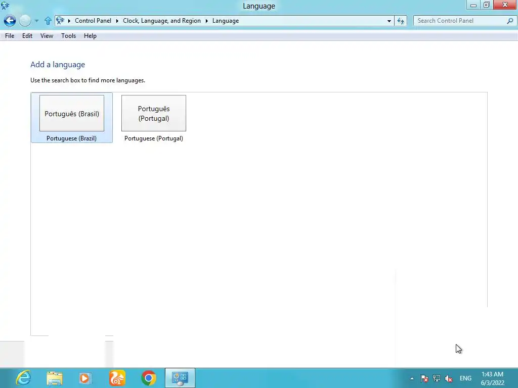Expand the arrow after Control Panel breadcrumb

tap(117, 21)
